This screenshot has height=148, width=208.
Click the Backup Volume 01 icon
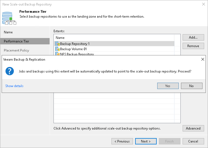pyautogui.click(x=57, y=49)
